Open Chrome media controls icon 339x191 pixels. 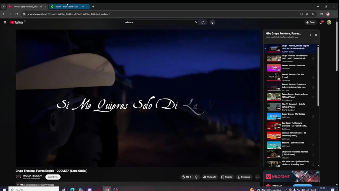coord(322,14)
